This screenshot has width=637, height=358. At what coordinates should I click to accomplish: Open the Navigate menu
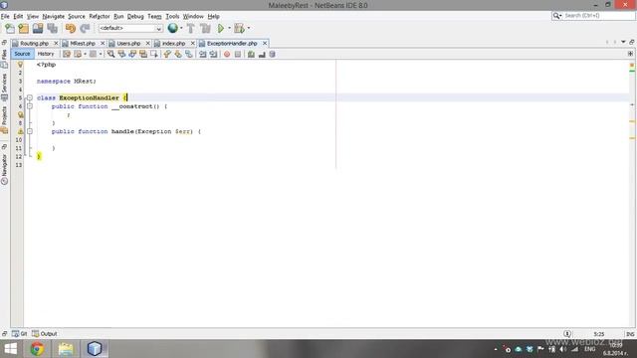coord(53,16)
